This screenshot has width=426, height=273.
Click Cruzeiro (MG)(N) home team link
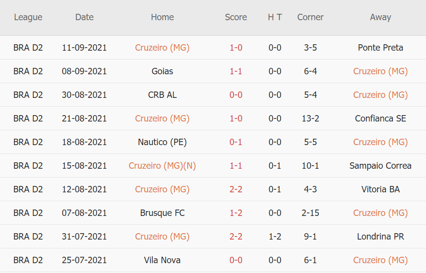[162, 166]
